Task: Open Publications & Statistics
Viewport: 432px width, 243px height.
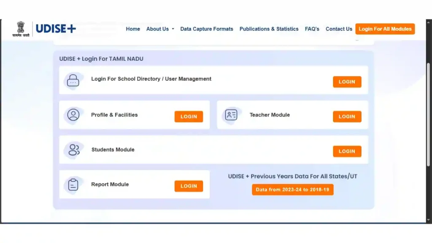Action: click(x=269, y=29)
